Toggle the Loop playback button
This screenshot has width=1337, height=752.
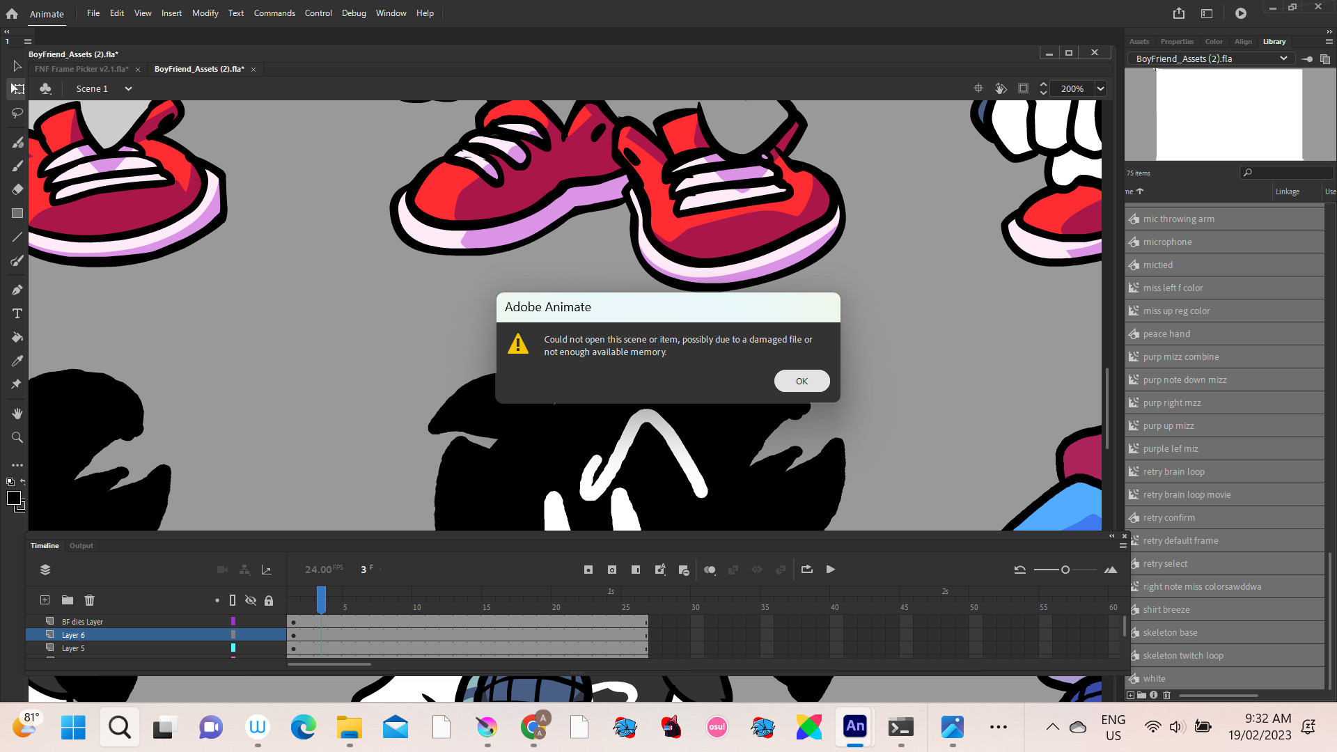tap(807, 570)
